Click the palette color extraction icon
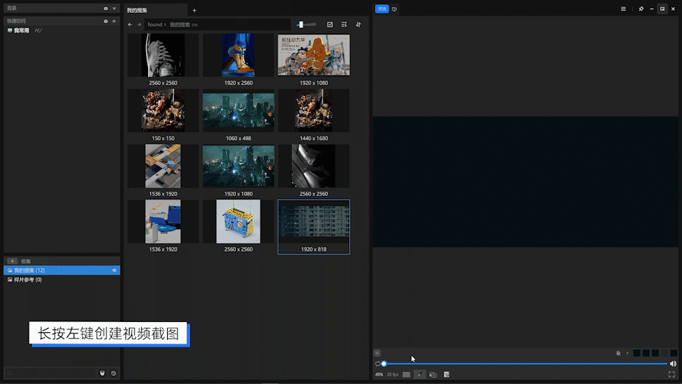Viewport: 682px width, 384px height. tap(618, 353)
